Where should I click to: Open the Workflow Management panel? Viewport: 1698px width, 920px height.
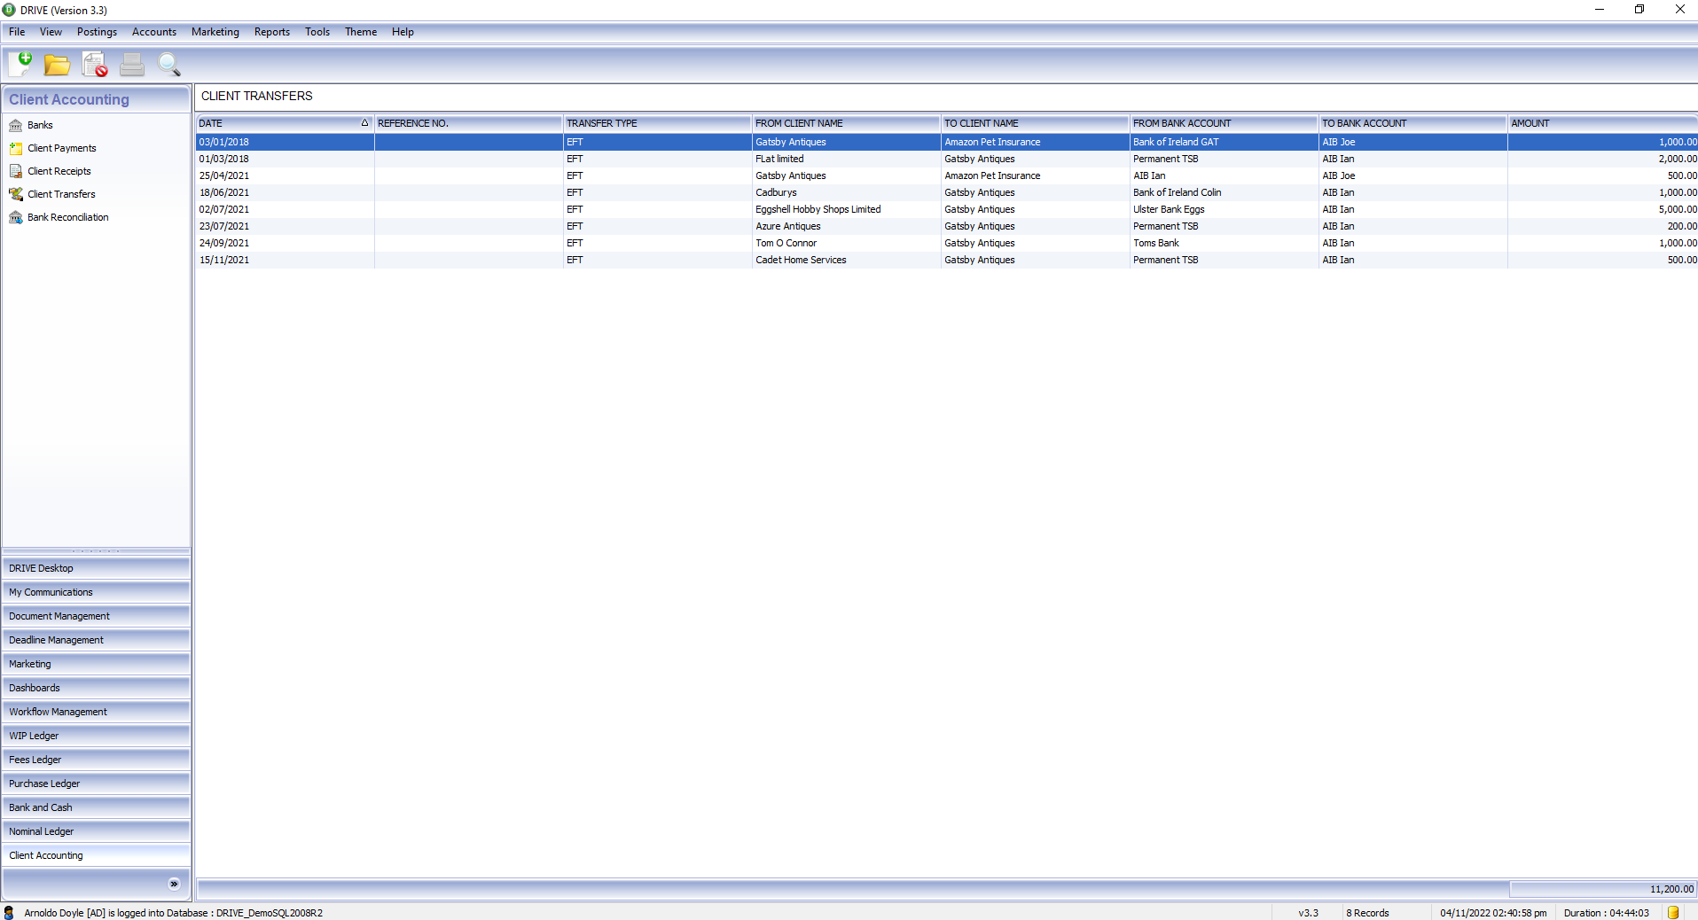point(96,712)
